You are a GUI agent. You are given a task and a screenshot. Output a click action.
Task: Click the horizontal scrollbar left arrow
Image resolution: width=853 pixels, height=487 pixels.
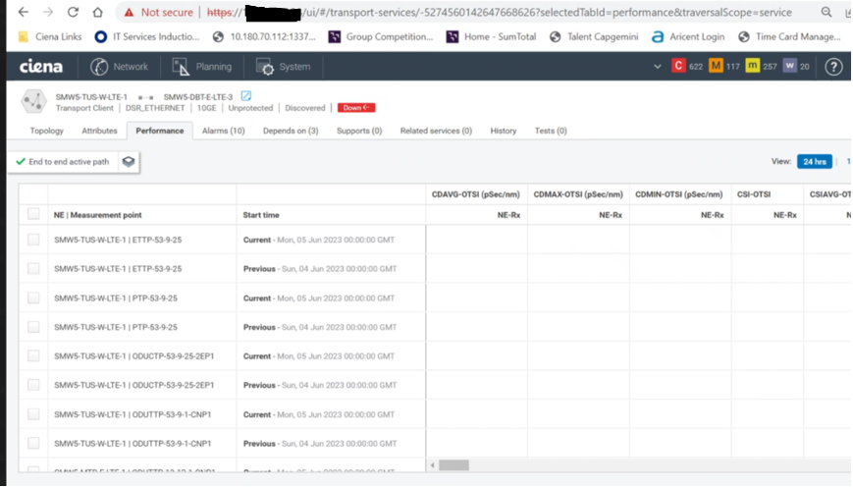433,464
